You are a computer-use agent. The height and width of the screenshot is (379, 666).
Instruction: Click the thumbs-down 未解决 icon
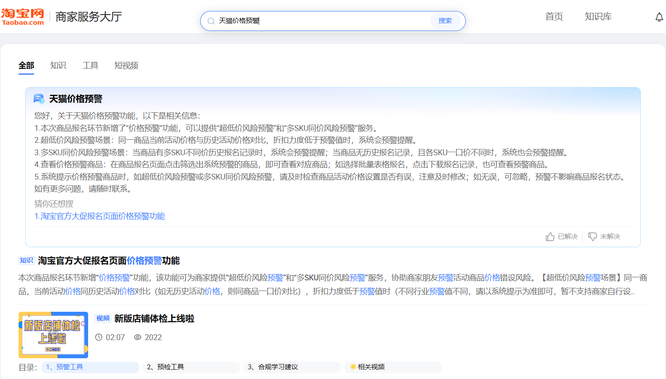point(592,237)
